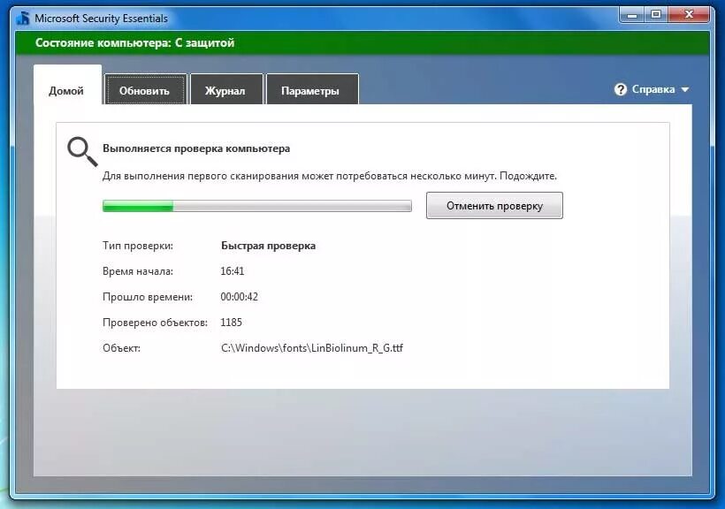
Task: Click the value 'Быстрая проверка'
Action: (268, 246)
